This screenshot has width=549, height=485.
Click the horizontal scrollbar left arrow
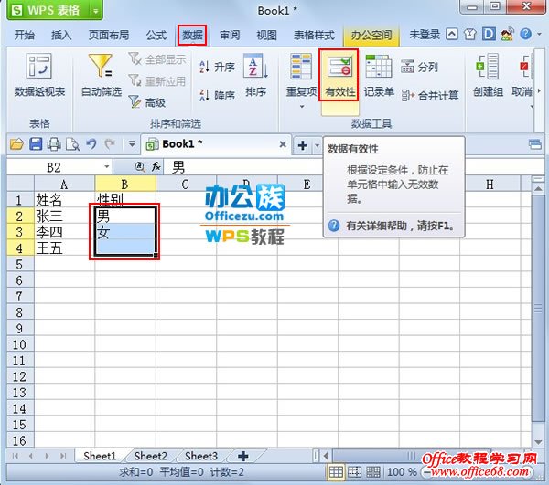(x=326, y=456)
